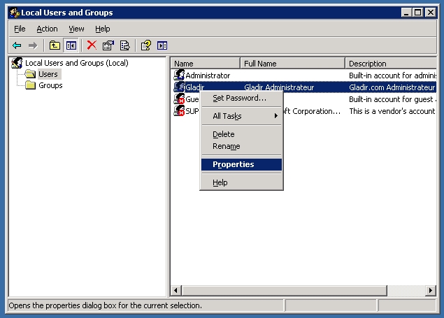Viewport: 444px width, 318px height.
Task: Click the Properties toolbar icon
Action: click(108, 45)
